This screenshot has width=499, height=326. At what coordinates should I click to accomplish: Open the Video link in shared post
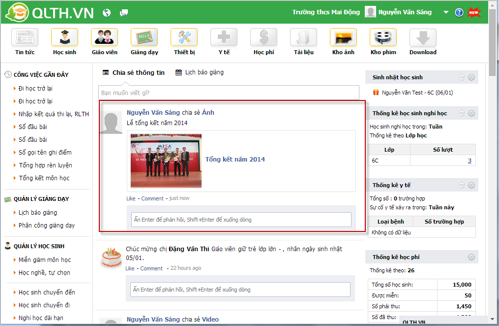coord(210,320)
